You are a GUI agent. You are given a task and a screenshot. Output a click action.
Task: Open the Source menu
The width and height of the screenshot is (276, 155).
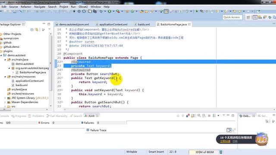[13, 7]
